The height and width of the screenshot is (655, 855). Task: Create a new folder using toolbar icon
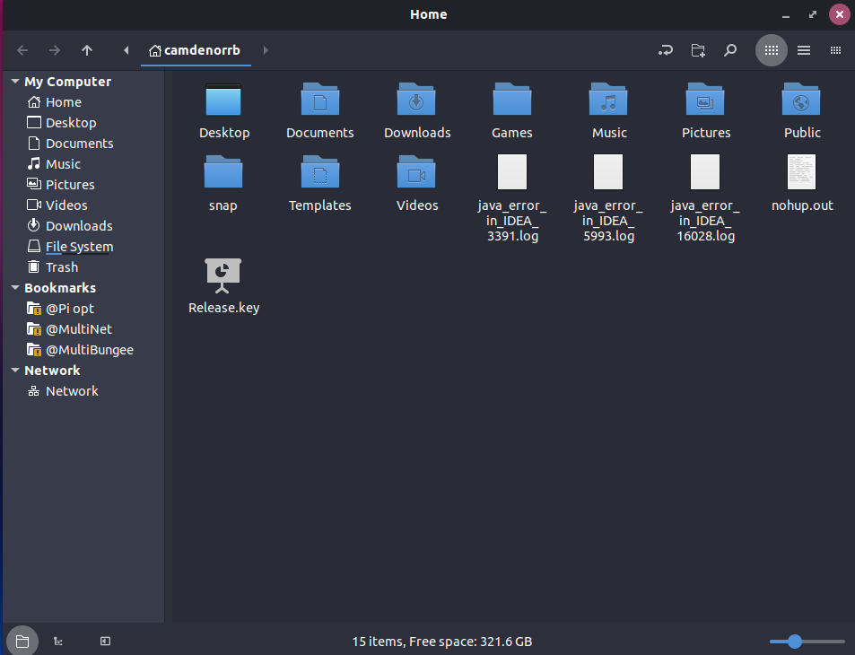698,50
